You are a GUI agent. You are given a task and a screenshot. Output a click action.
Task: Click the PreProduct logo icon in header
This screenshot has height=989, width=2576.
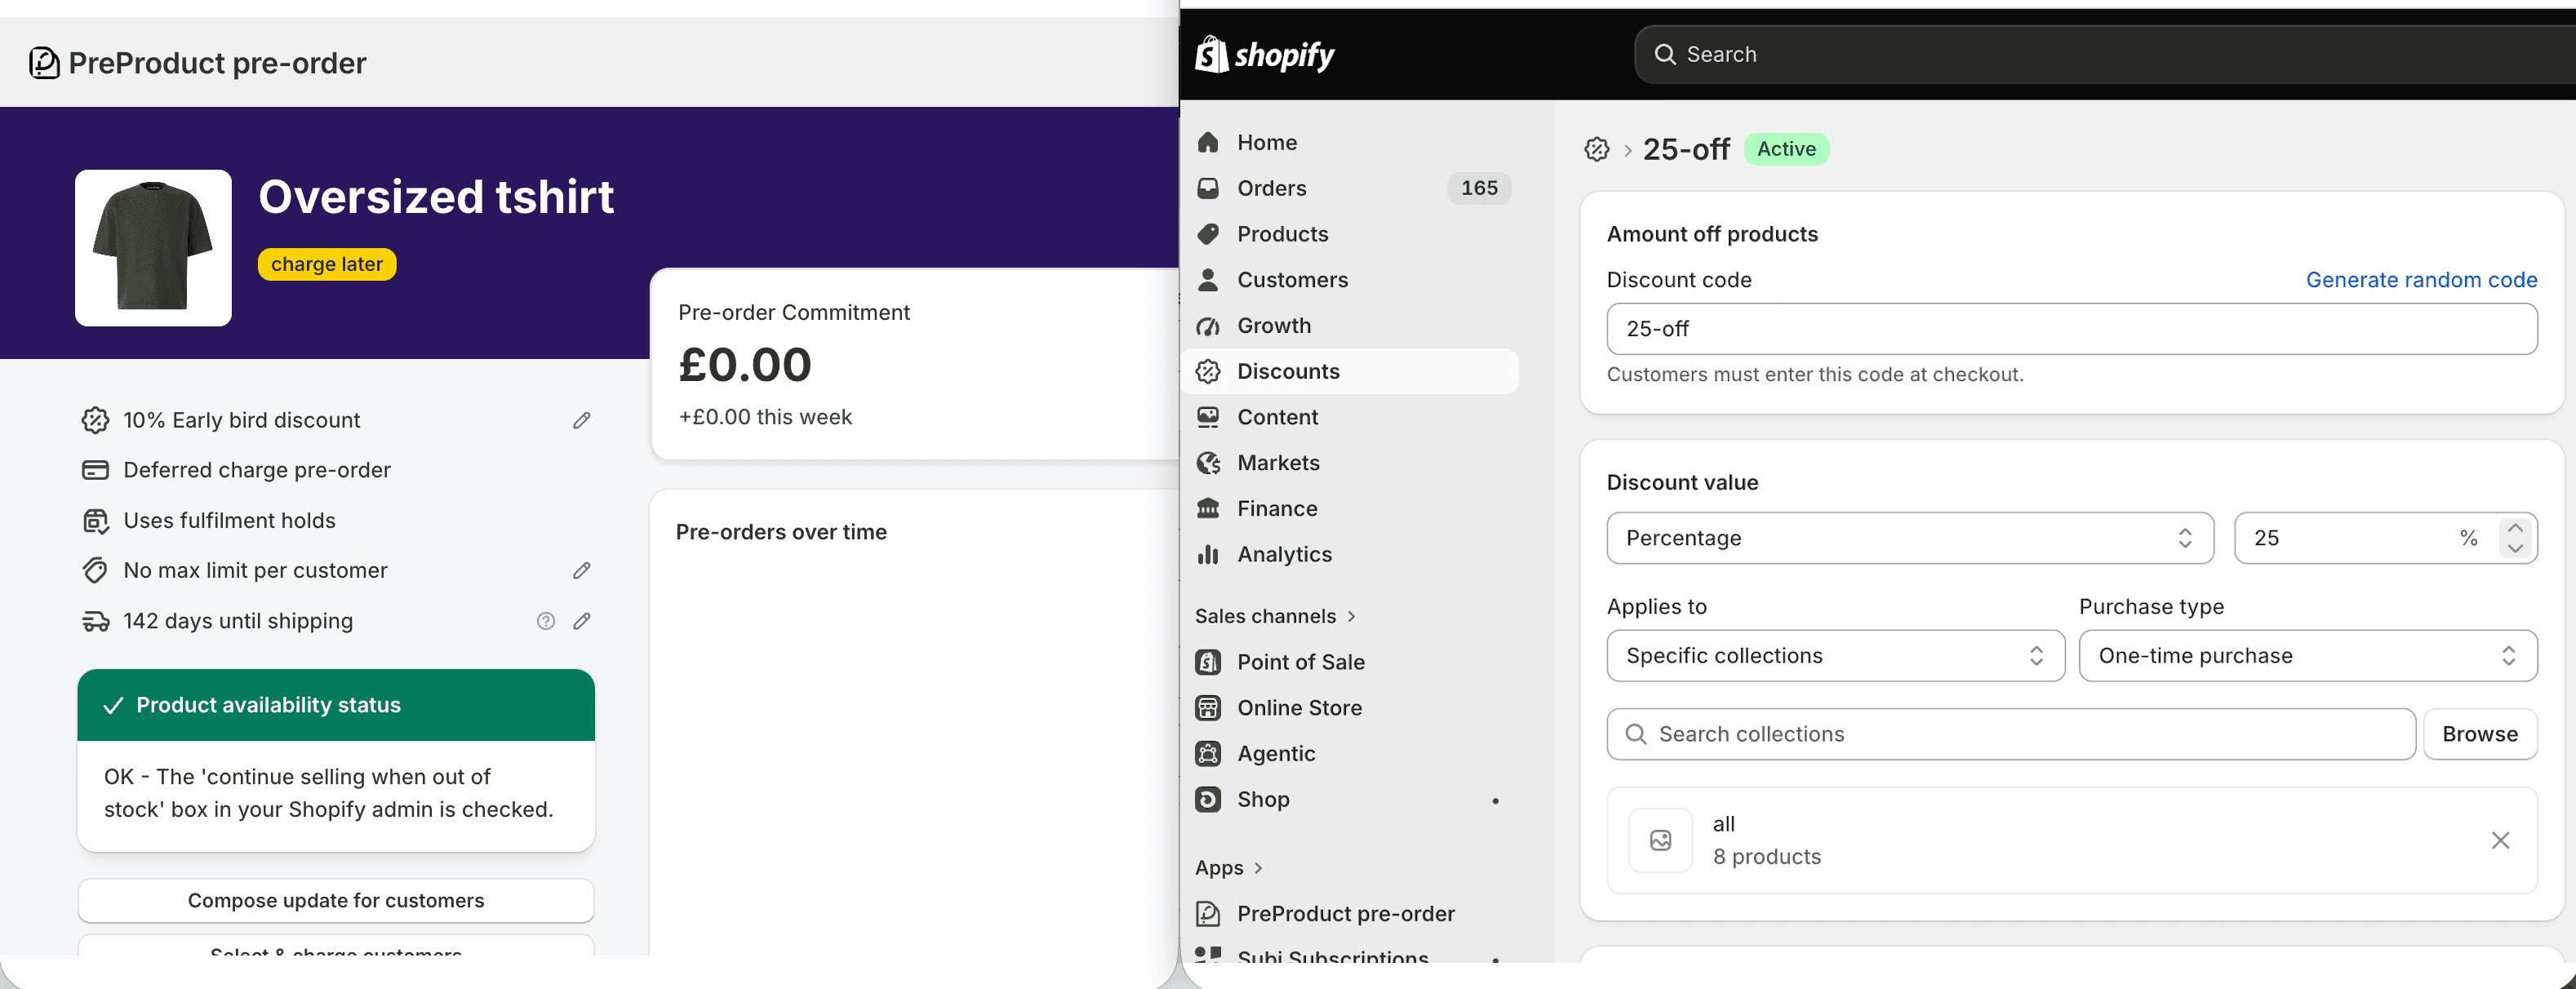[x=44, y=63]
